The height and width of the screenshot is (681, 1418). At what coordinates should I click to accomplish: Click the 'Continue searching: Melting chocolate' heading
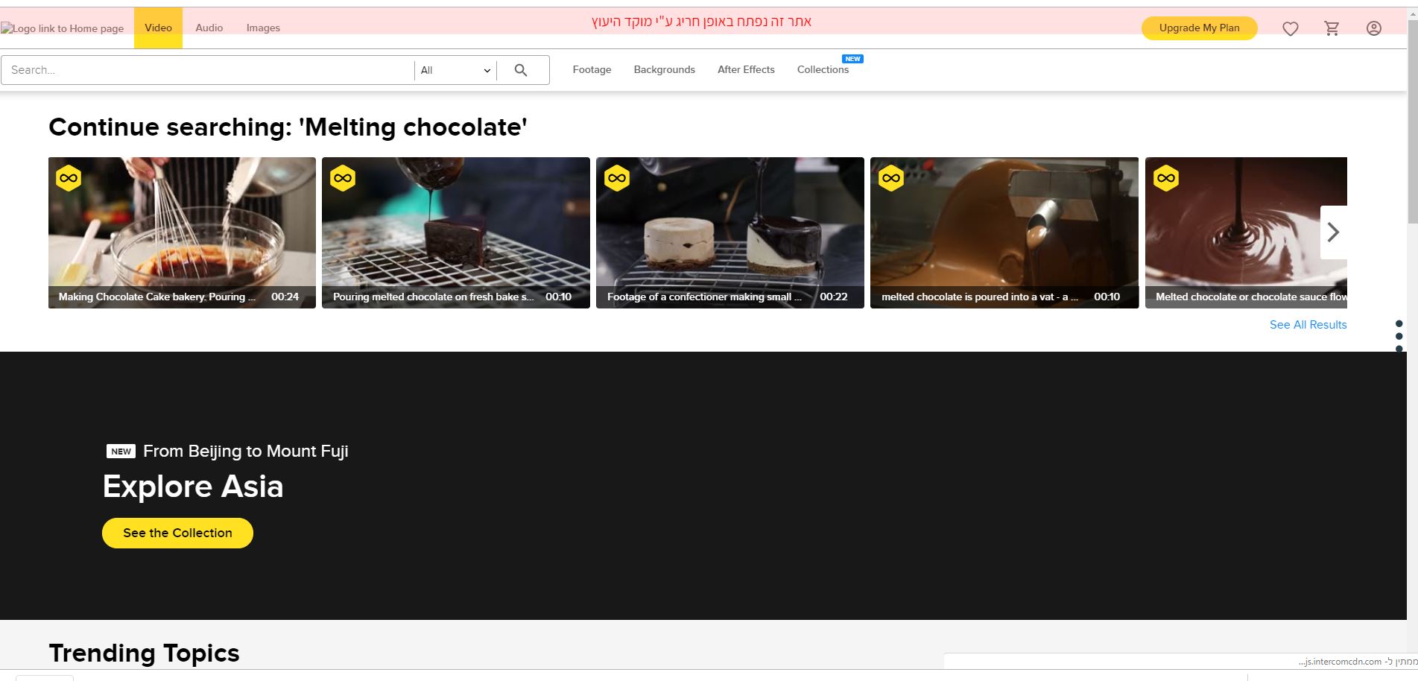[288, 127]
